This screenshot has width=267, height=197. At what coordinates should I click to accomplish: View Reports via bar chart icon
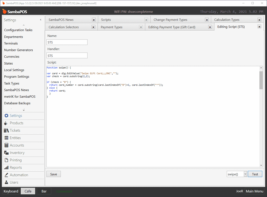click(x=6, y=167)
